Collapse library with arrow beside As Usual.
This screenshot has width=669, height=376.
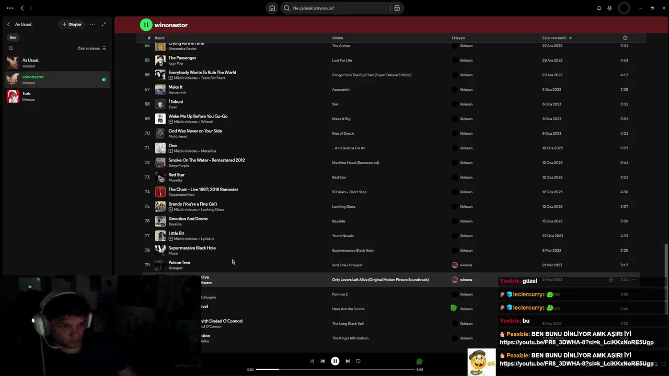tap(8, 24)
